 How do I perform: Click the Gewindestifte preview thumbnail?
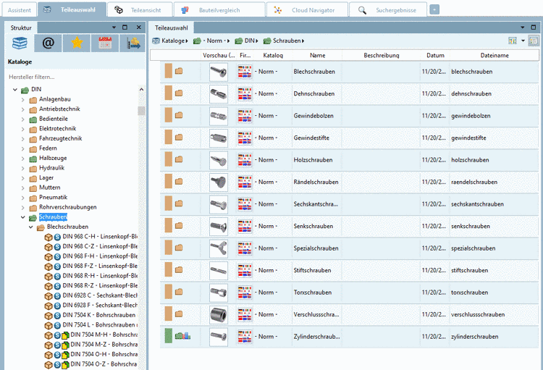tap(219, 138)
